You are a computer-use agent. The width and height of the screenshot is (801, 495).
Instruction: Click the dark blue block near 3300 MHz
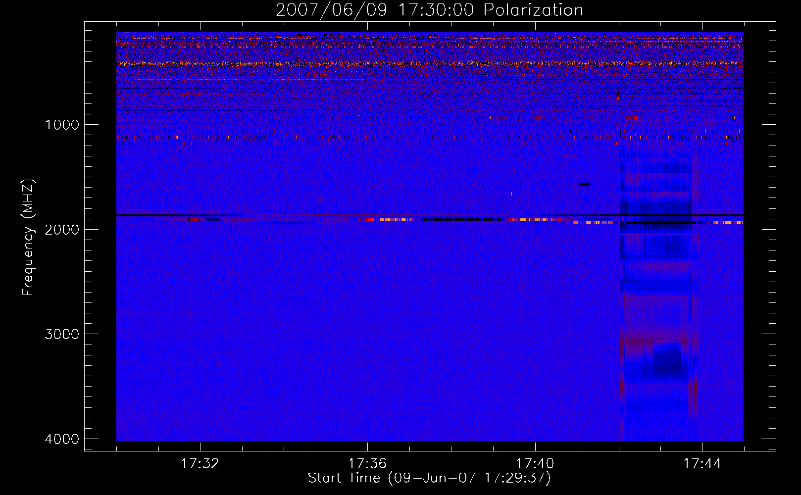point(667,360)
